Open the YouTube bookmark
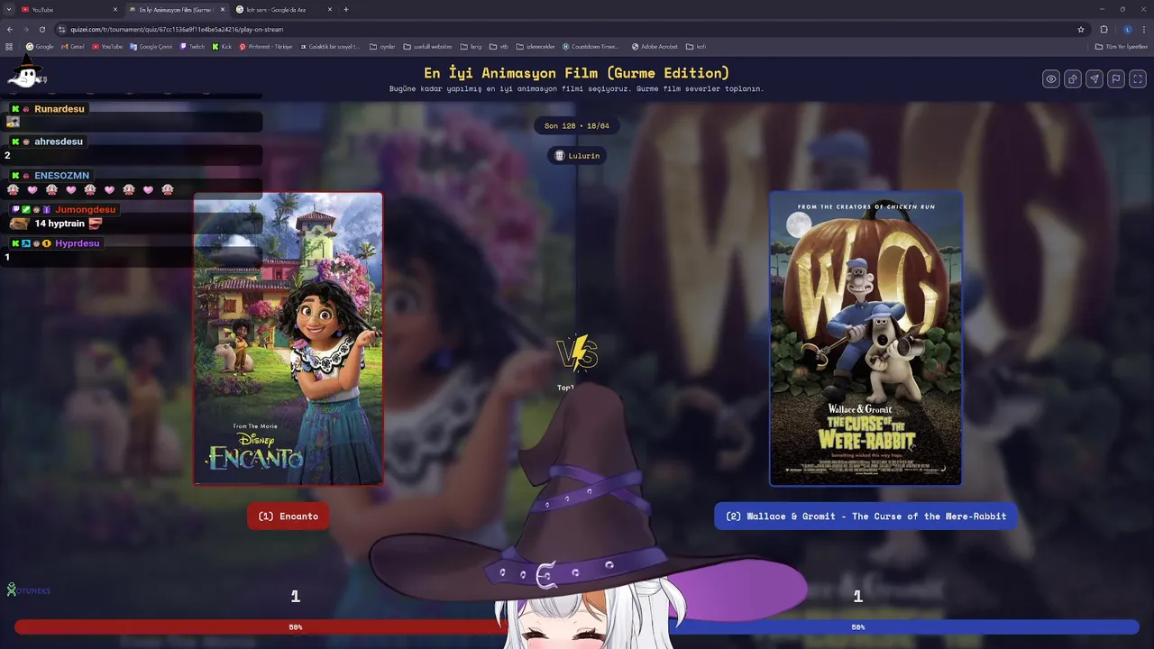 (107, 47)
